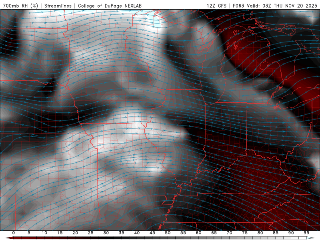The width and height of the screenshot is (320, 240).
Task: Select the "45" tick label on the legend
Action: 152,233
